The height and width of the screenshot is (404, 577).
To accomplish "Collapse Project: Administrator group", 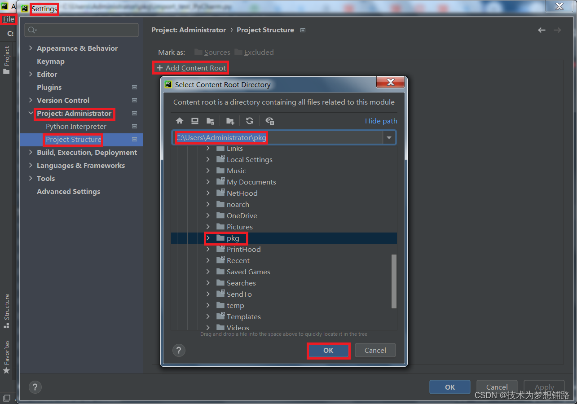I will (31, 114).
